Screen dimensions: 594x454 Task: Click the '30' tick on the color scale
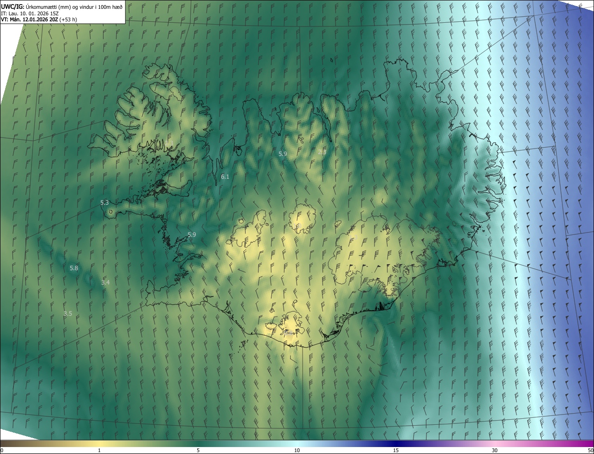[x=495, y=450]
